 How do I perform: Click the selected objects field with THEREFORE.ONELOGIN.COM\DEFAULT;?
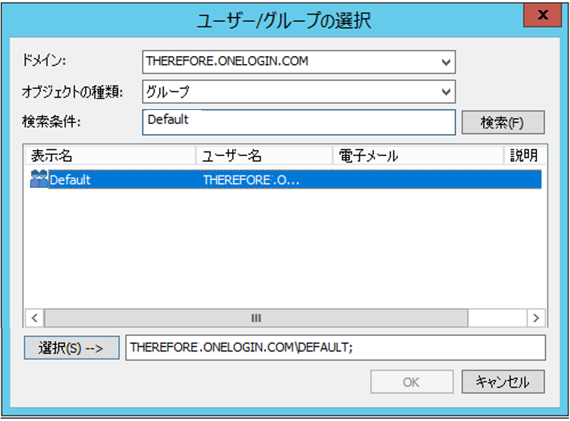336,347
